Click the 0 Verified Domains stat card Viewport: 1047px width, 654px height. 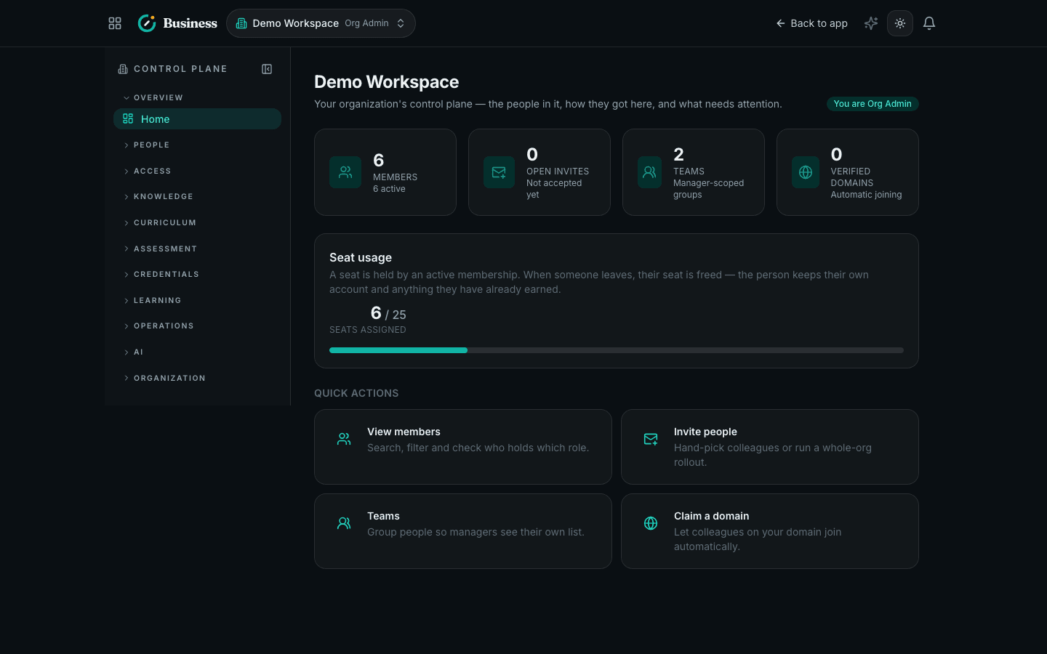[x=848, y=172]
